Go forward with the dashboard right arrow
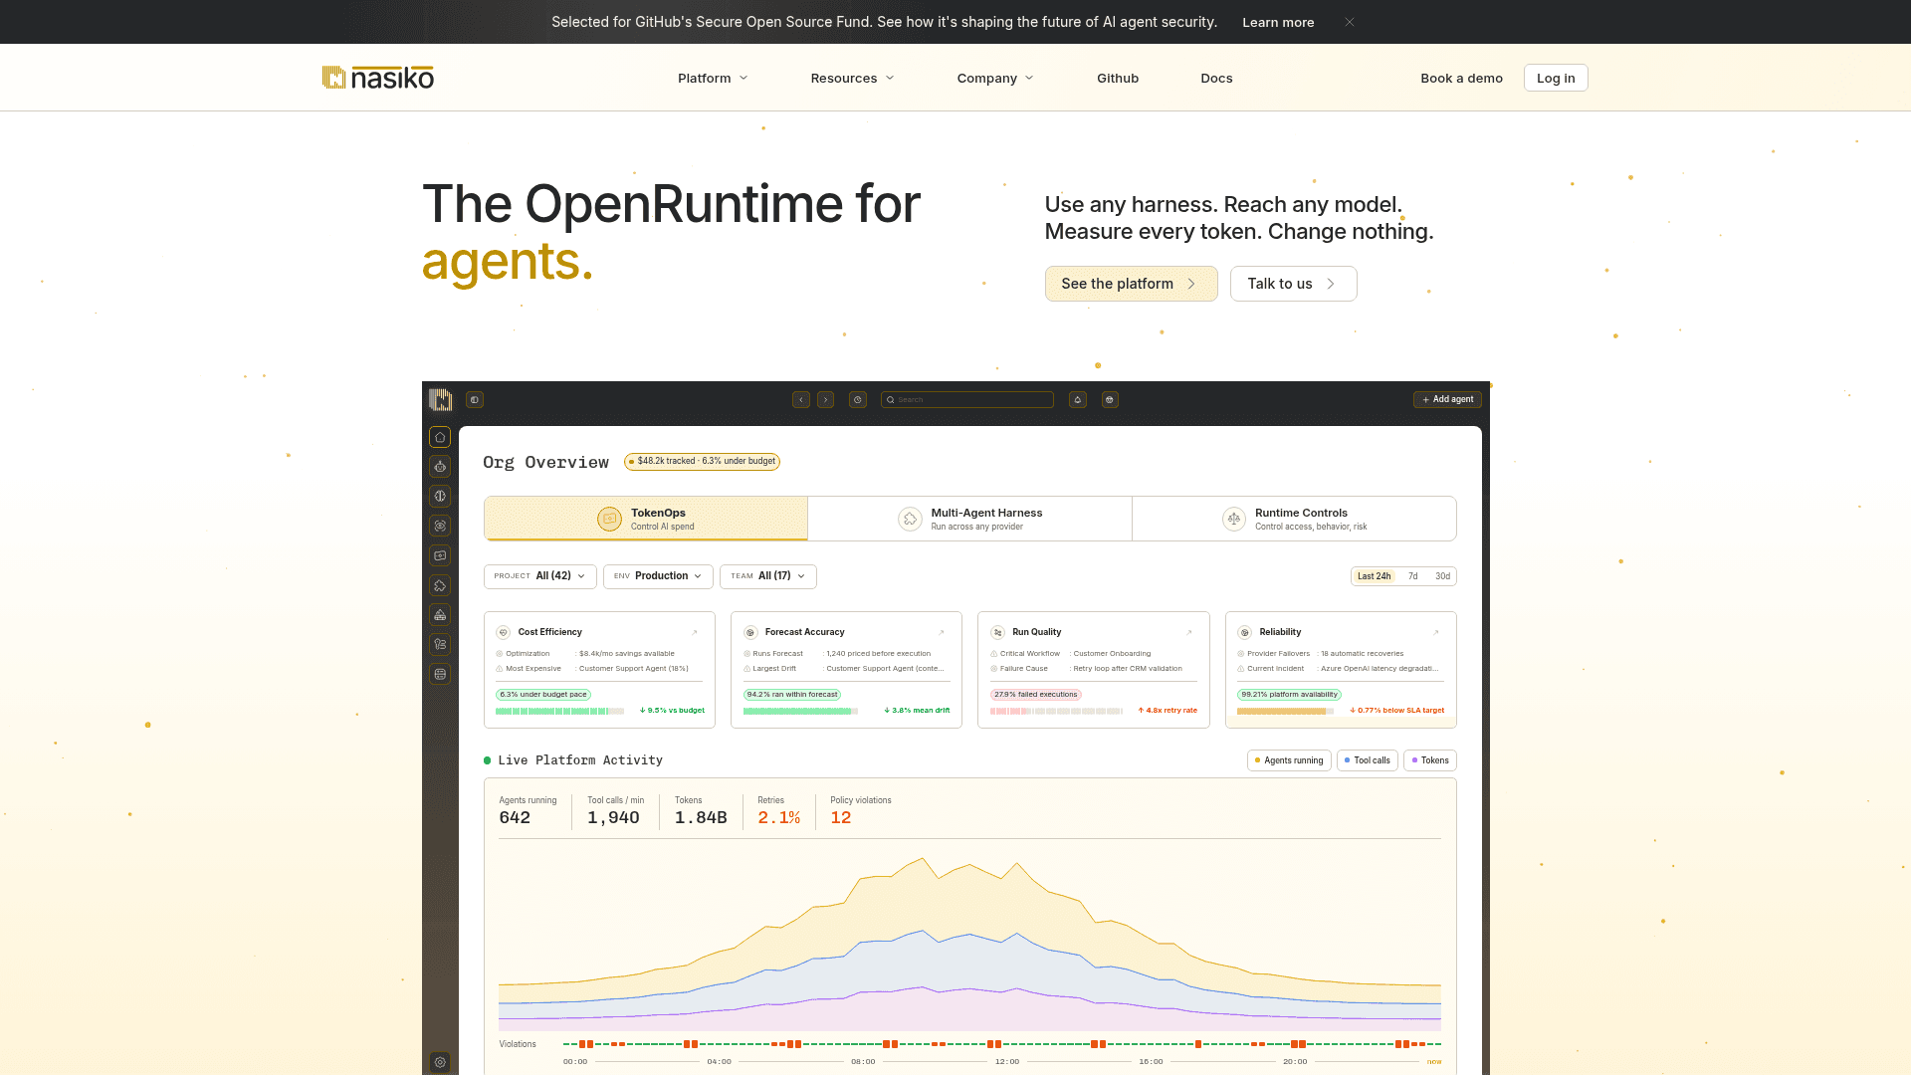This screenshot has width=1911, height=1075. point(825,400)
